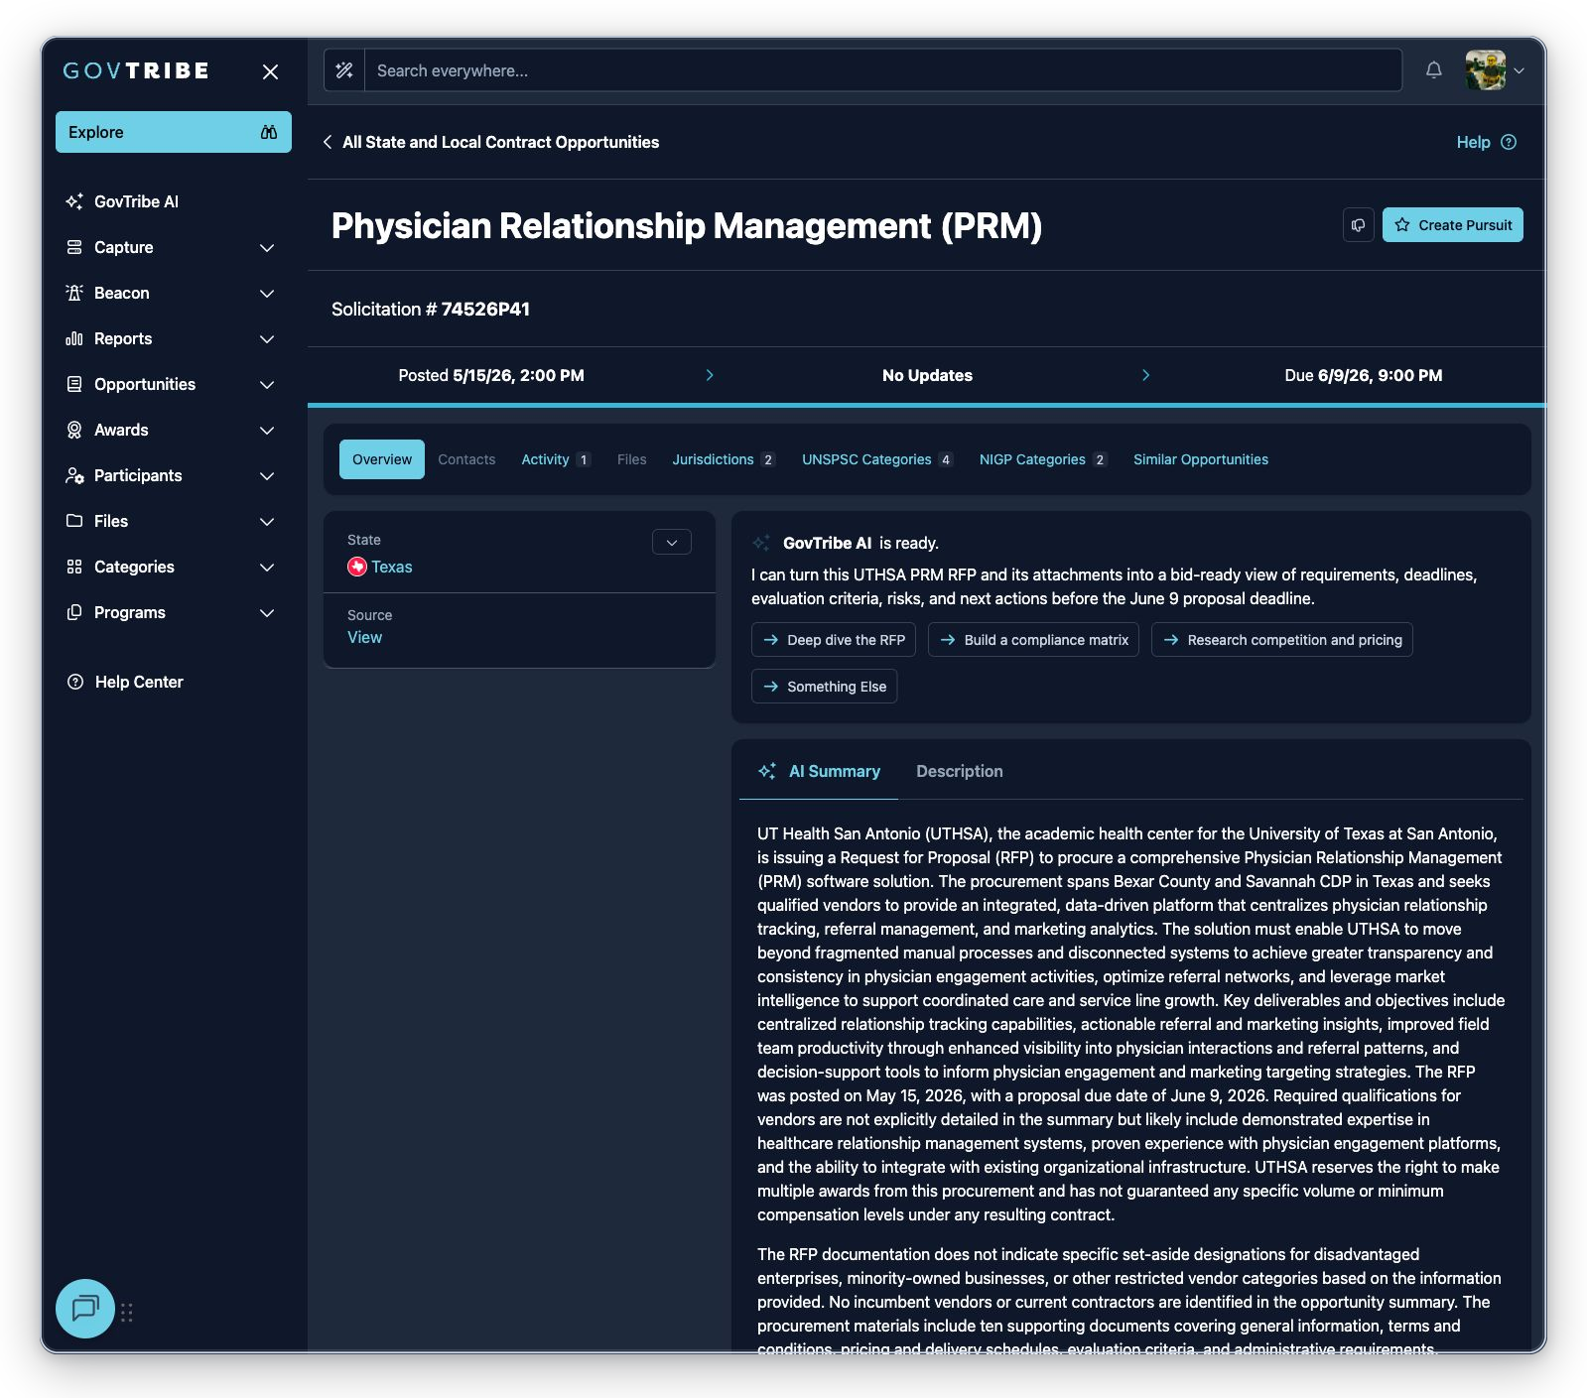
Task: Click the GovTribe logo
Action: coord(136,70)
